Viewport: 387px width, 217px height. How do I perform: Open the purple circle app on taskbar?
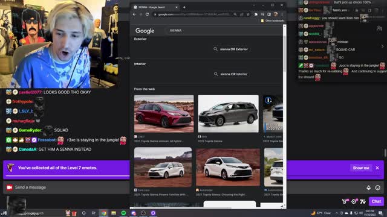153,213
